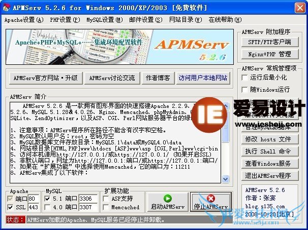This screenshot has height=230, width=308.
Task: Toggle the MySQL 5.1 checkbox
Action: (47, 199)
